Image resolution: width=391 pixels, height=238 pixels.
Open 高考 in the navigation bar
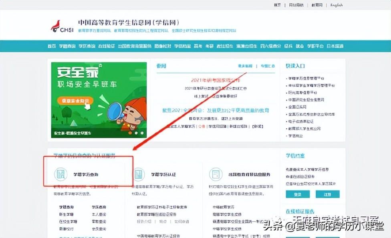[x=198, y=46]
